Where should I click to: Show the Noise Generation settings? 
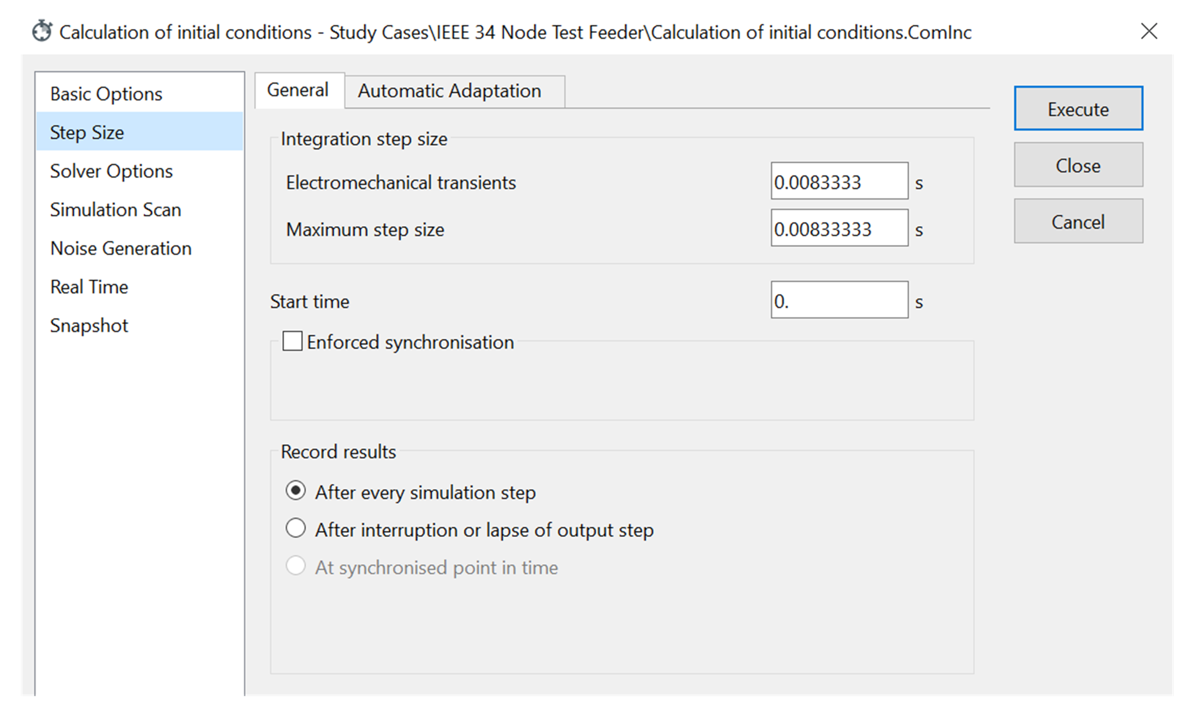click(121, 248)
